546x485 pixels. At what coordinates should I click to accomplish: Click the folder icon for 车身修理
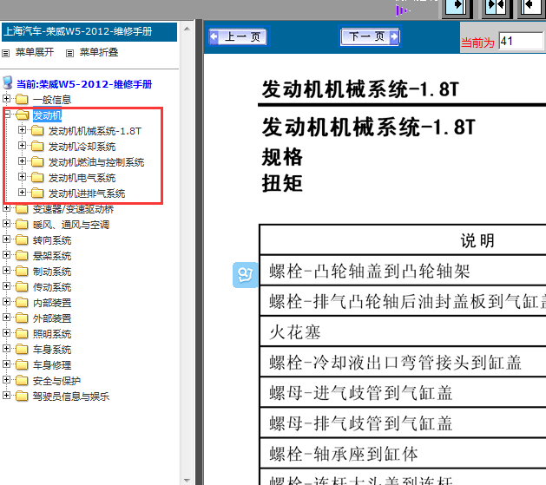point(22,364)
